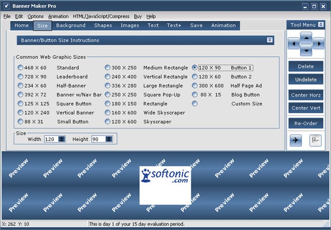Select 180 X 150 Rectangle option
The width and height of the screenshot is (331, 230).
click(x=108, y=104)
